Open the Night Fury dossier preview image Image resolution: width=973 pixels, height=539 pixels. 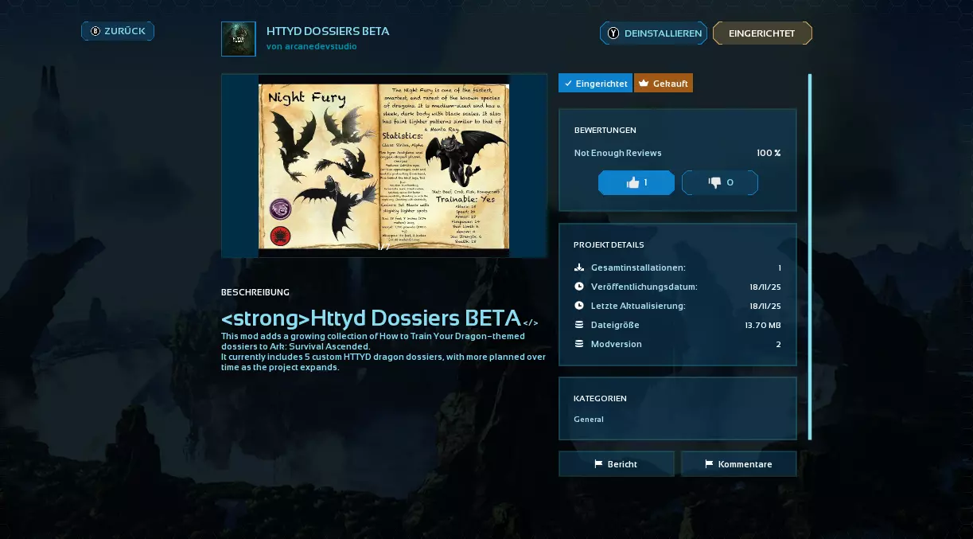pos(384,166)
